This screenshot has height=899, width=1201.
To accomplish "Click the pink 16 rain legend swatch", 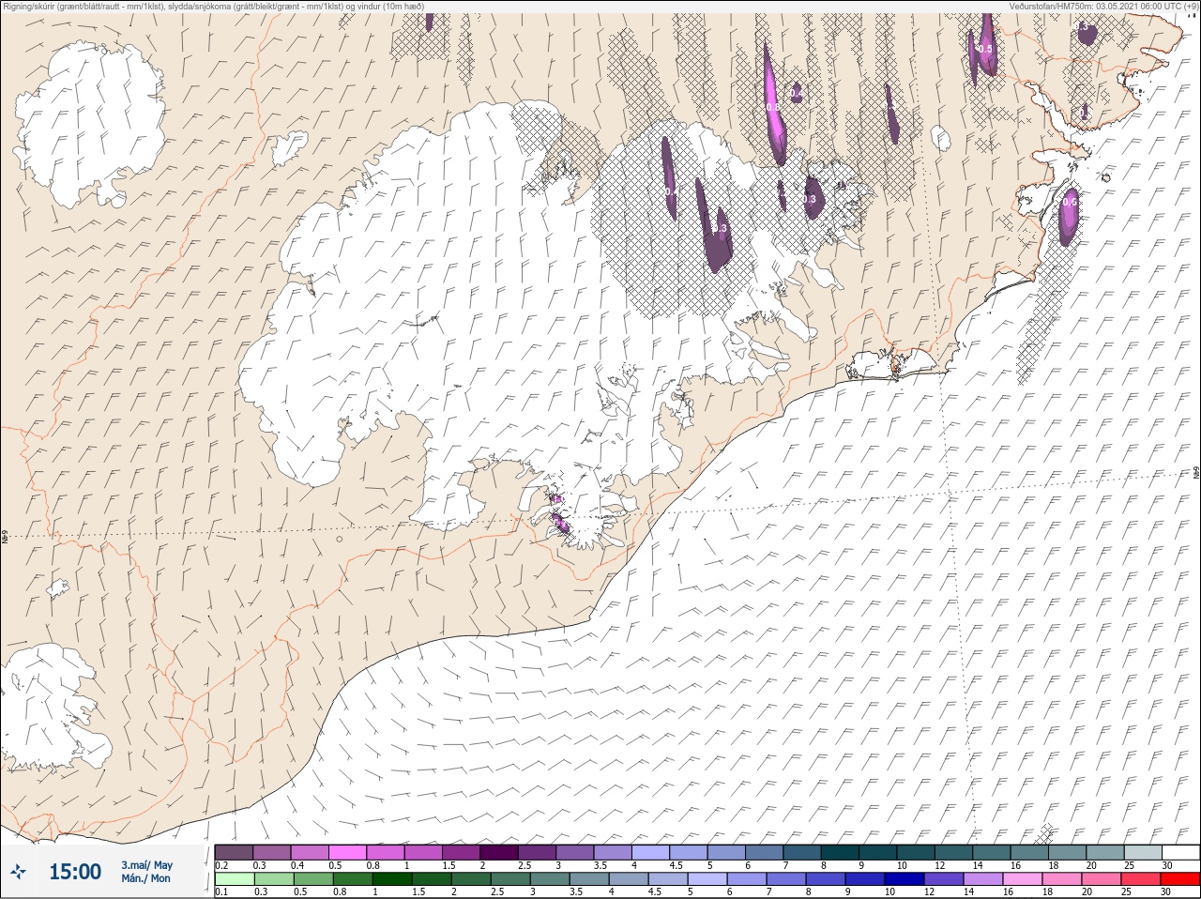I will pyautogui.click(x=1023, y=879).
